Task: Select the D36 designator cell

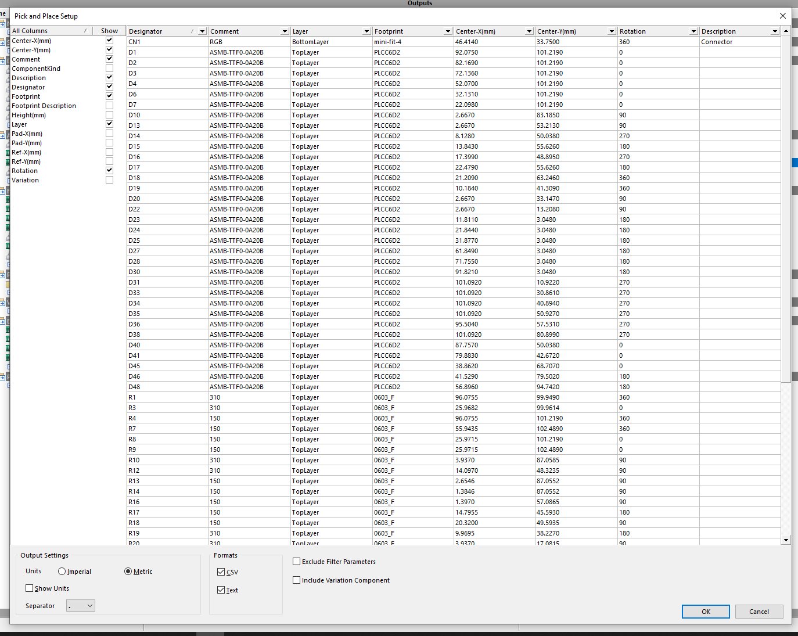Action: [x=167, y=324]
